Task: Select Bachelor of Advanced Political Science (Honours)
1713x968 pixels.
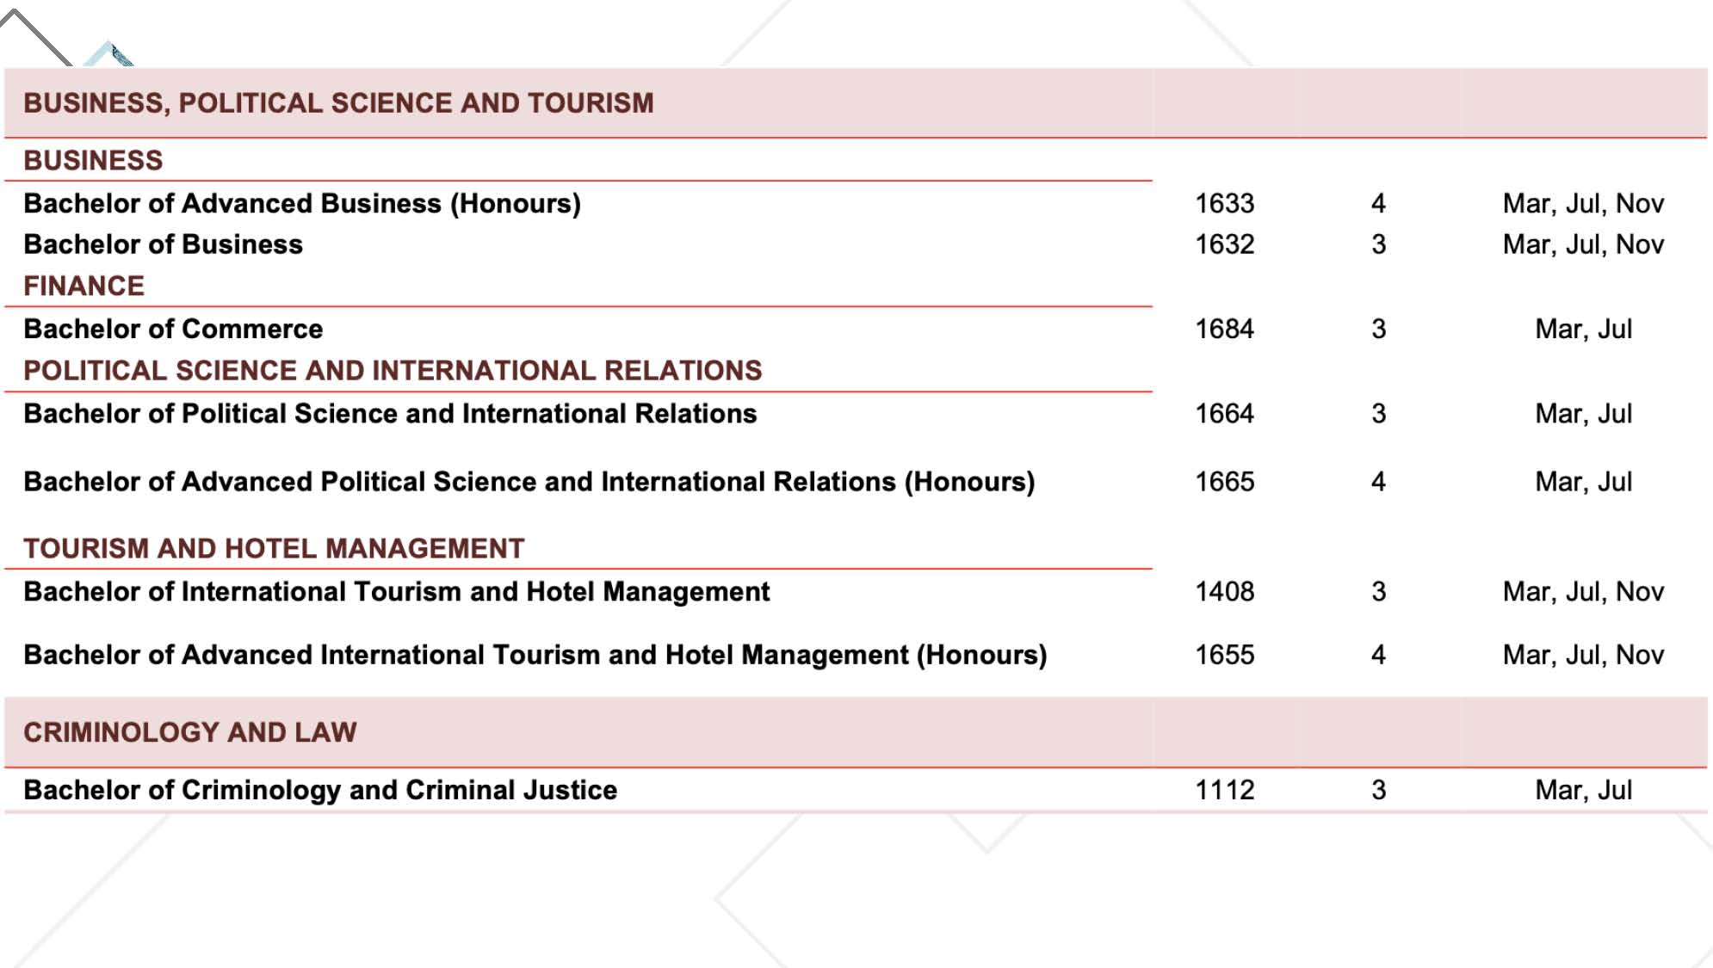Action: coord(529,482)
